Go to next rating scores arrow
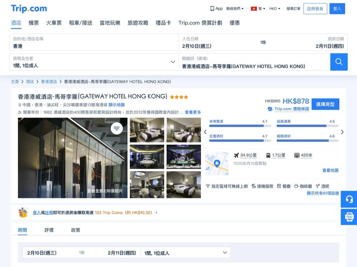 (342, 132)
